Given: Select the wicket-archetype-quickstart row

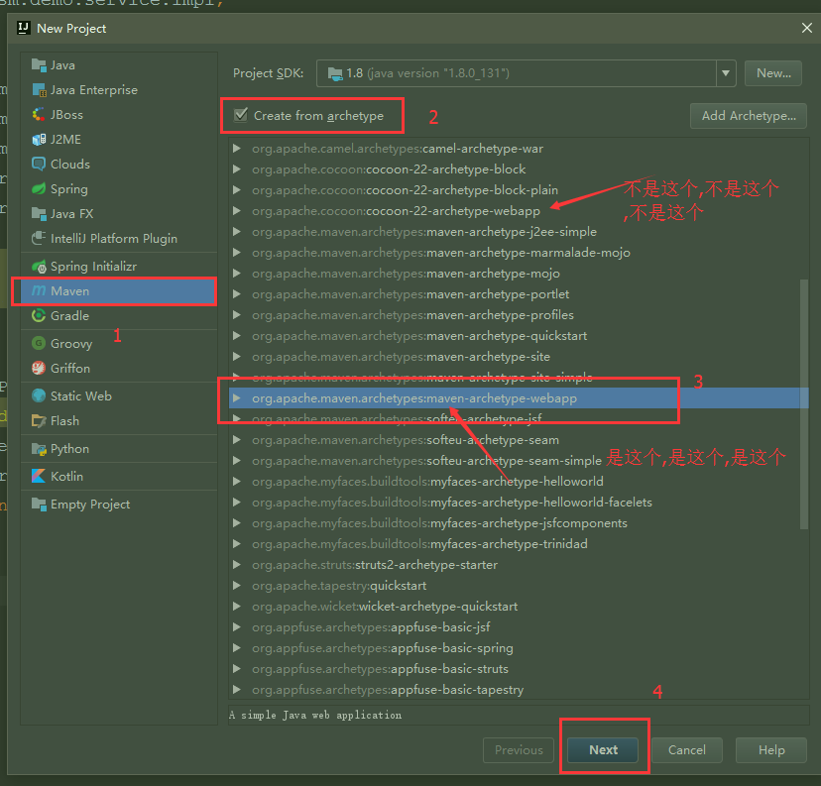Looking at the screenshot, I should tap(519, 607).
